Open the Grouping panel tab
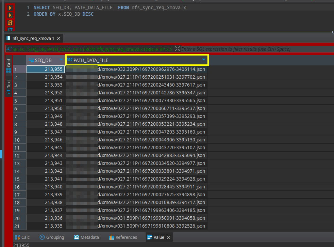This screenshot has width=334, height=247. (52, 237)
